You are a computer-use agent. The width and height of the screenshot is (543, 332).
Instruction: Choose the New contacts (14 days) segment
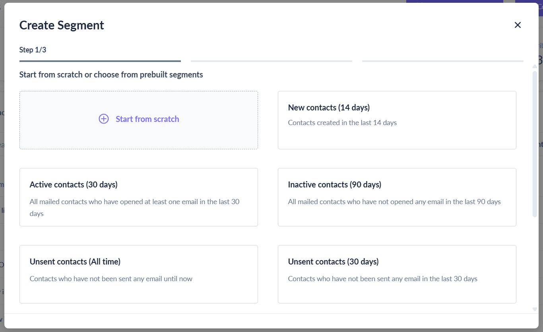coord(397,120)
